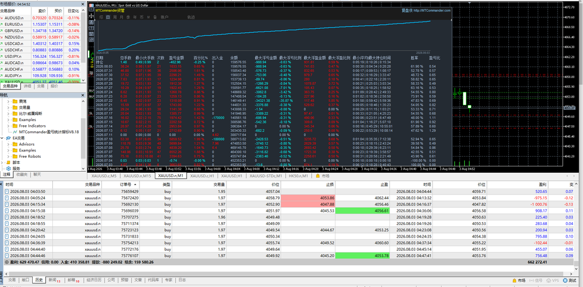Collapse the EA交易 tree node
This screenshot has height=287, width=583.
(3, 138)
